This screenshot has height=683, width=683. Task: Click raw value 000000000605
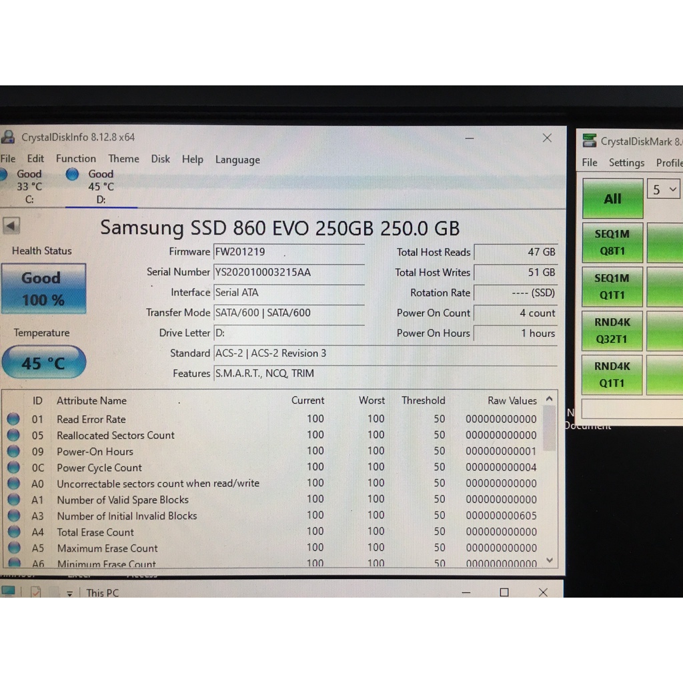pos(501,516)
